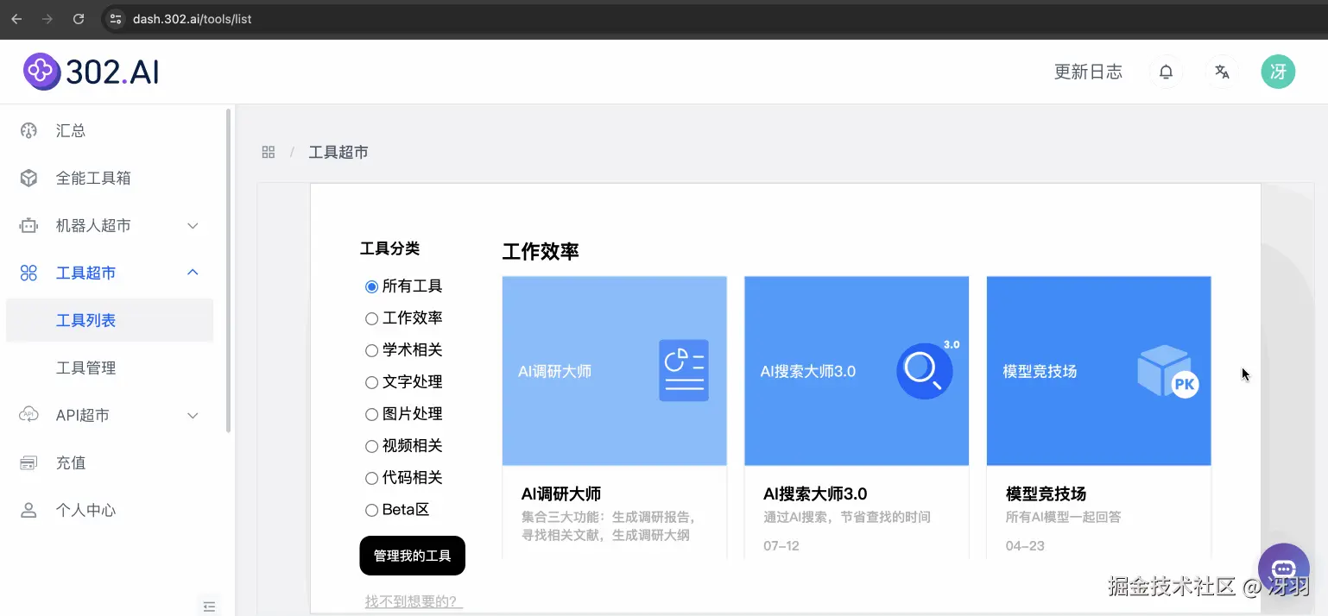Select the 学术相关 radio button

tap(372, 350)
